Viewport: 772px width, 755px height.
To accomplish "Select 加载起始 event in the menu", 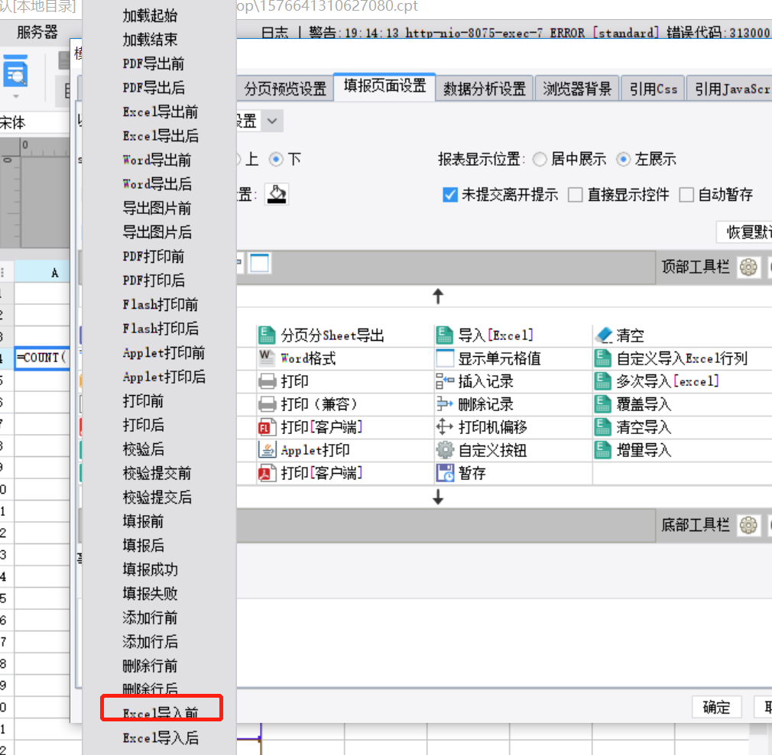I will pyautogui.click(x=150, y=16).
